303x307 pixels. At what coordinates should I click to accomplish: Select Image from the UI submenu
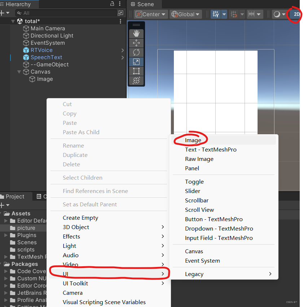[193, 140]
